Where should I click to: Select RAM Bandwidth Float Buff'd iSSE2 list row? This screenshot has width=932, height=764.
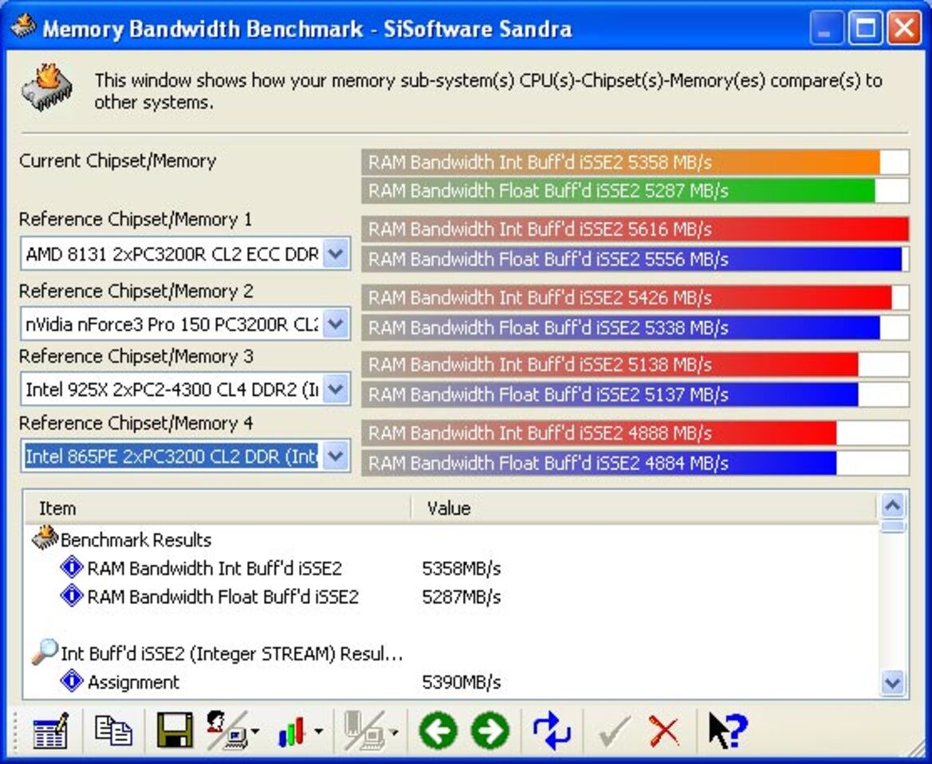451,596
